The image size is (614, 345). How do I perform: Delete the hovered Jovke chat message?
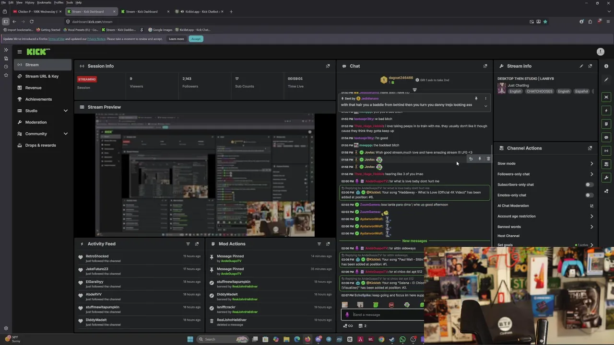[x=488, y=159]
